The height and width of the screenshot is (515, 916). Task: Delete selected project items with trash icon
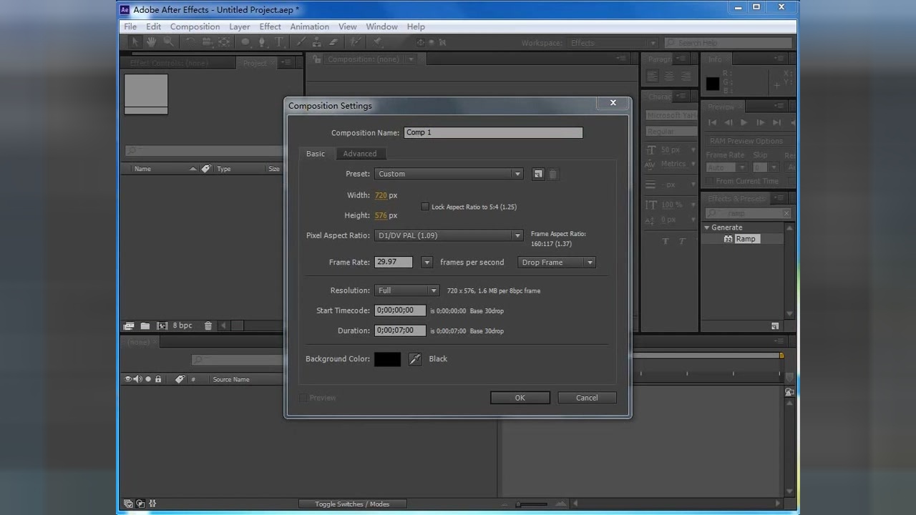pyautogui.click(x=208, y=325)
